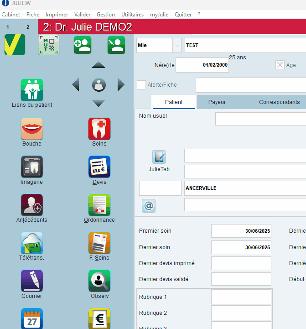Expand the Mle title dropdown arrow

177,45
